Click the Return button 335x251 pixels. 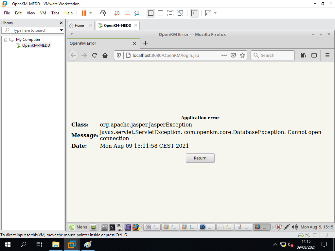pyautogui.click(x=200, y=158)
